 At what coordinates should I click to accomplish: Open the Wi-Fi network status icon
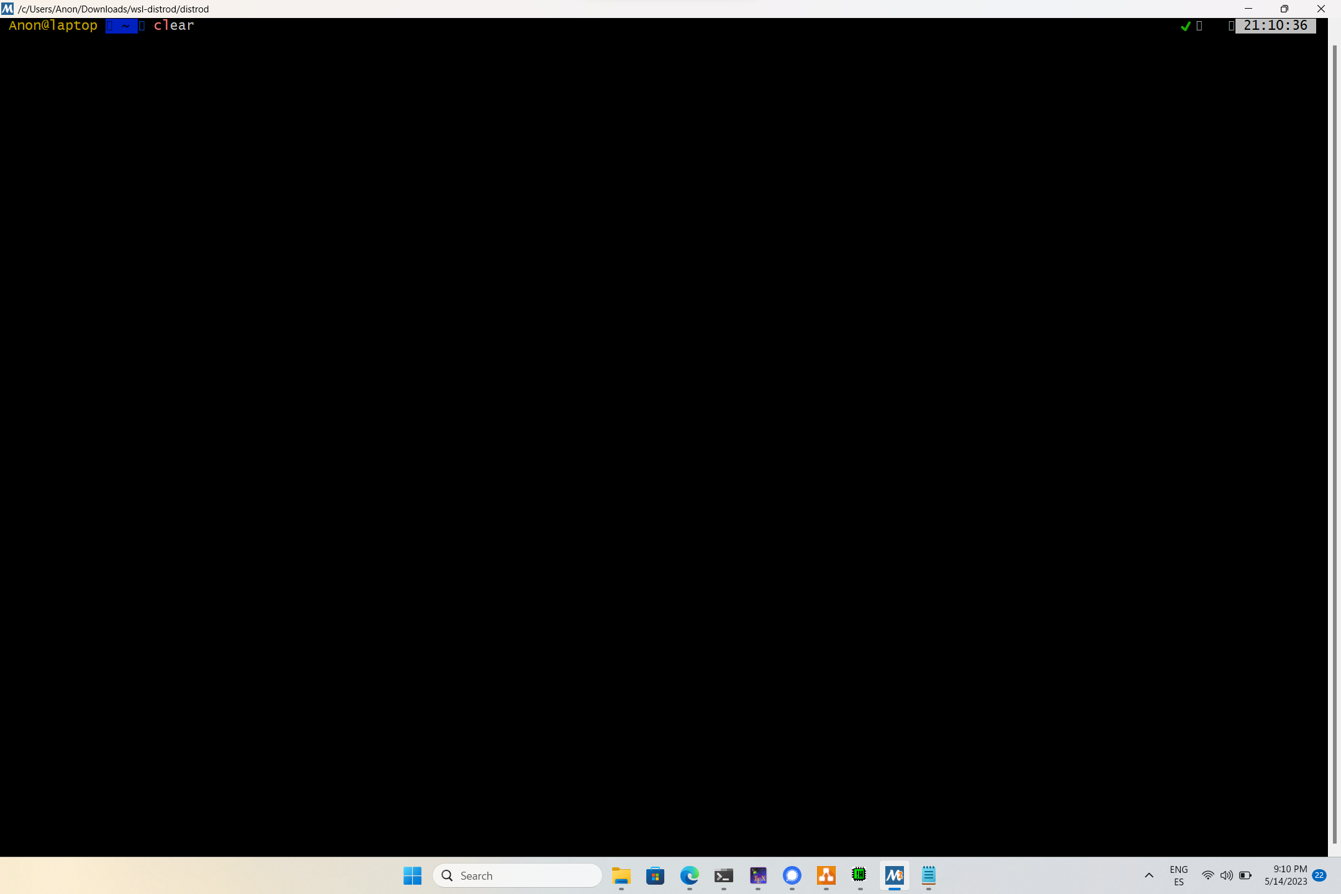point(1208,875)
